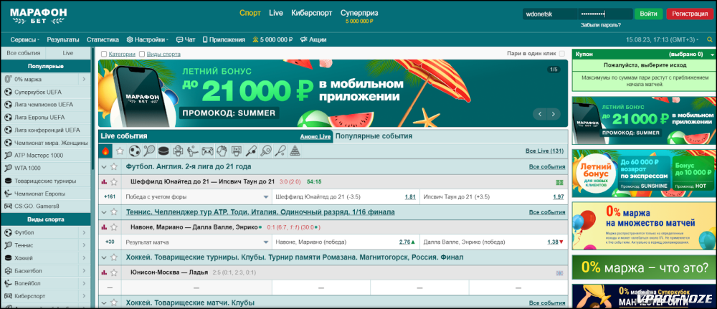The width and height of the screenshot is (717, 309).
Task: Click the username field containing wdonetsk
Action: [x=550, y=14]
